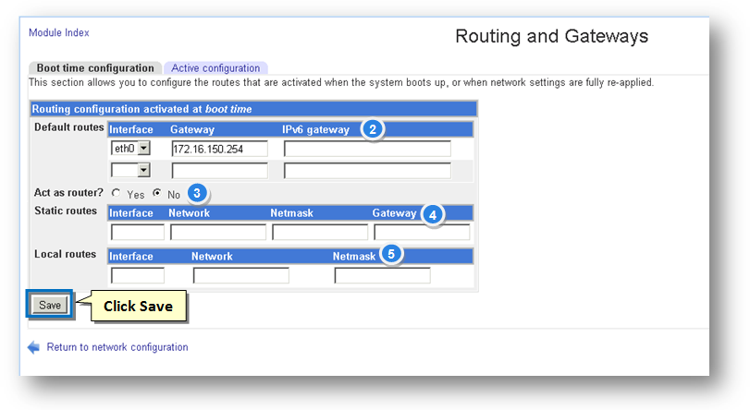Select Yes for Act as router
This screenshot has width=750, height=410.
tap(116, 194)
